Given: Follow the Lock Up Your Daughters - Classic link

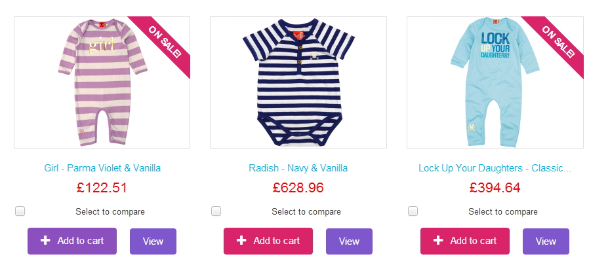Looking at the screenshot, I should (495, 168).
